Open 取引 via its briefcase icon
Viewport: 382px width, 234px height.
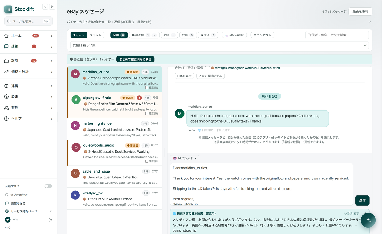click(6, 61)
